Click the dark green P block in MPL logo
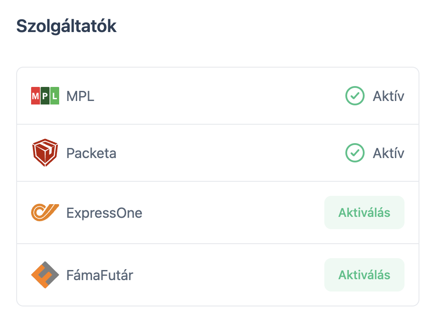Image resolution: width=440 pixels, height=324 pixels. pyautogui.click(x=45, y=96)
